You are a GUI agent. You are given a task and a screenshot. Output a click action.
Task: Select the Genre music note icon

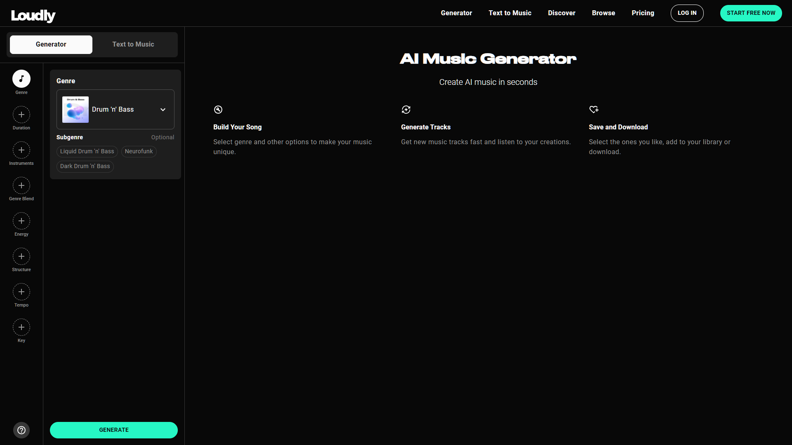pyautogui.click(x=21, y=79)
